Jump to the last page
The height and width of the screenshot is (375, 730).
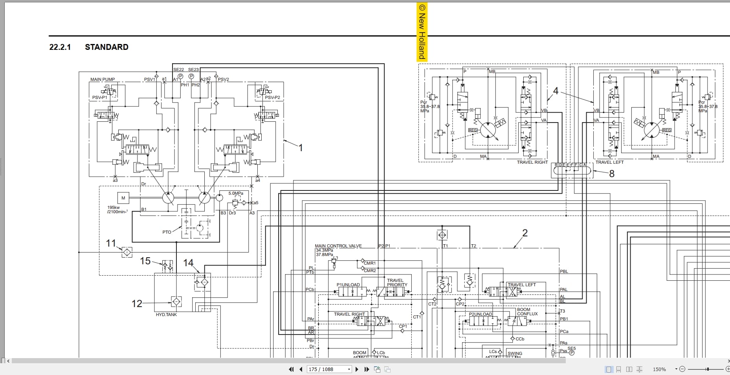pyautogui.click(x=367, y=369)
